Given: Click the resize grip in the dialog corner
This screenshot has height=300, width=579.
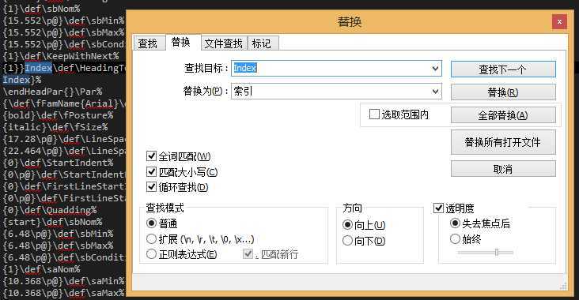Looking at the screenshot, I should (563, 286).
